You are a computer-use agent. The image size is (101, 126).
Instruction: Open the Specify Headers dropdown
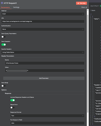click(x=43, y=52)
